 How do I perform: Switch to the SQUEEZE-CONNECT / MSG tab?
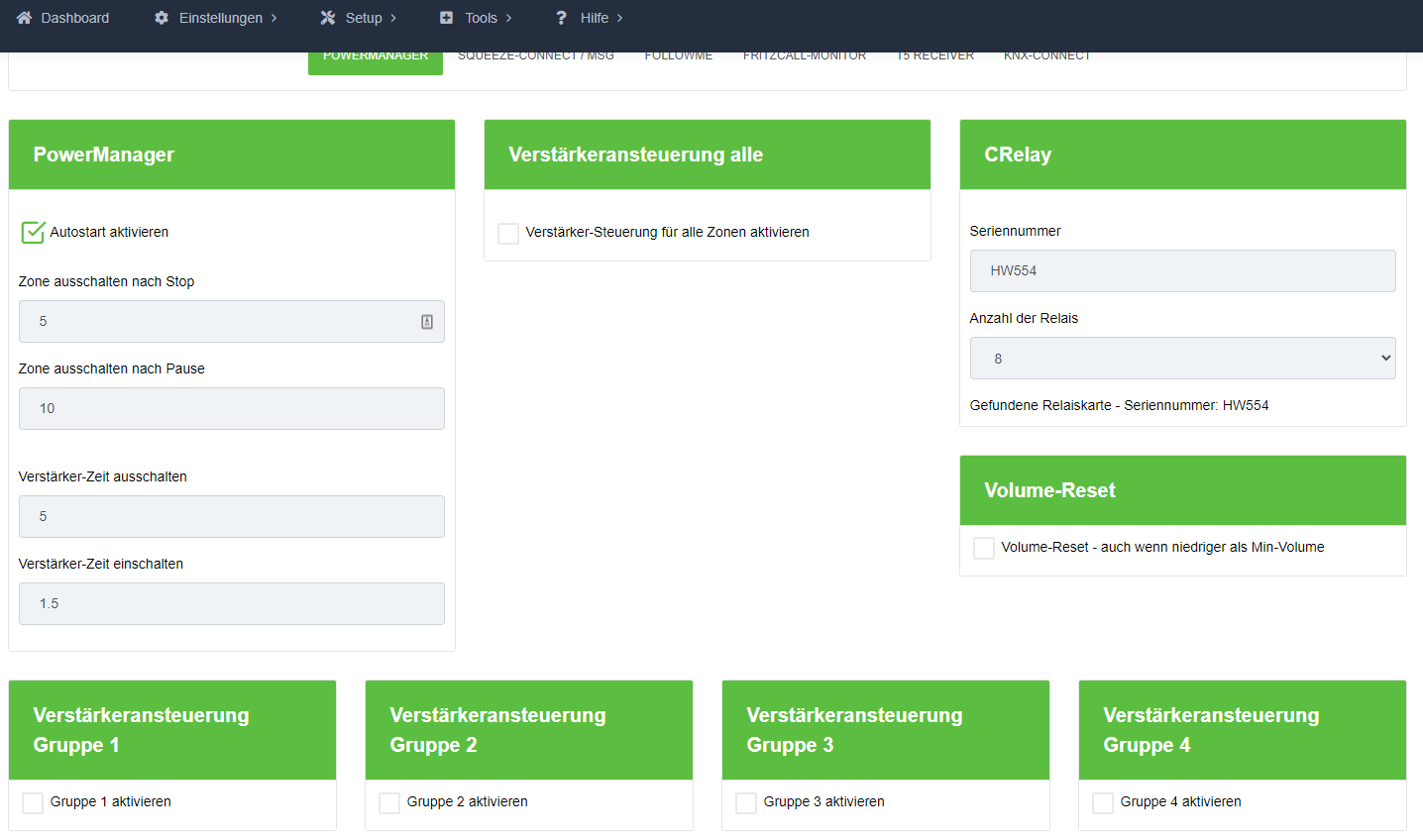(x=535, y=57)
